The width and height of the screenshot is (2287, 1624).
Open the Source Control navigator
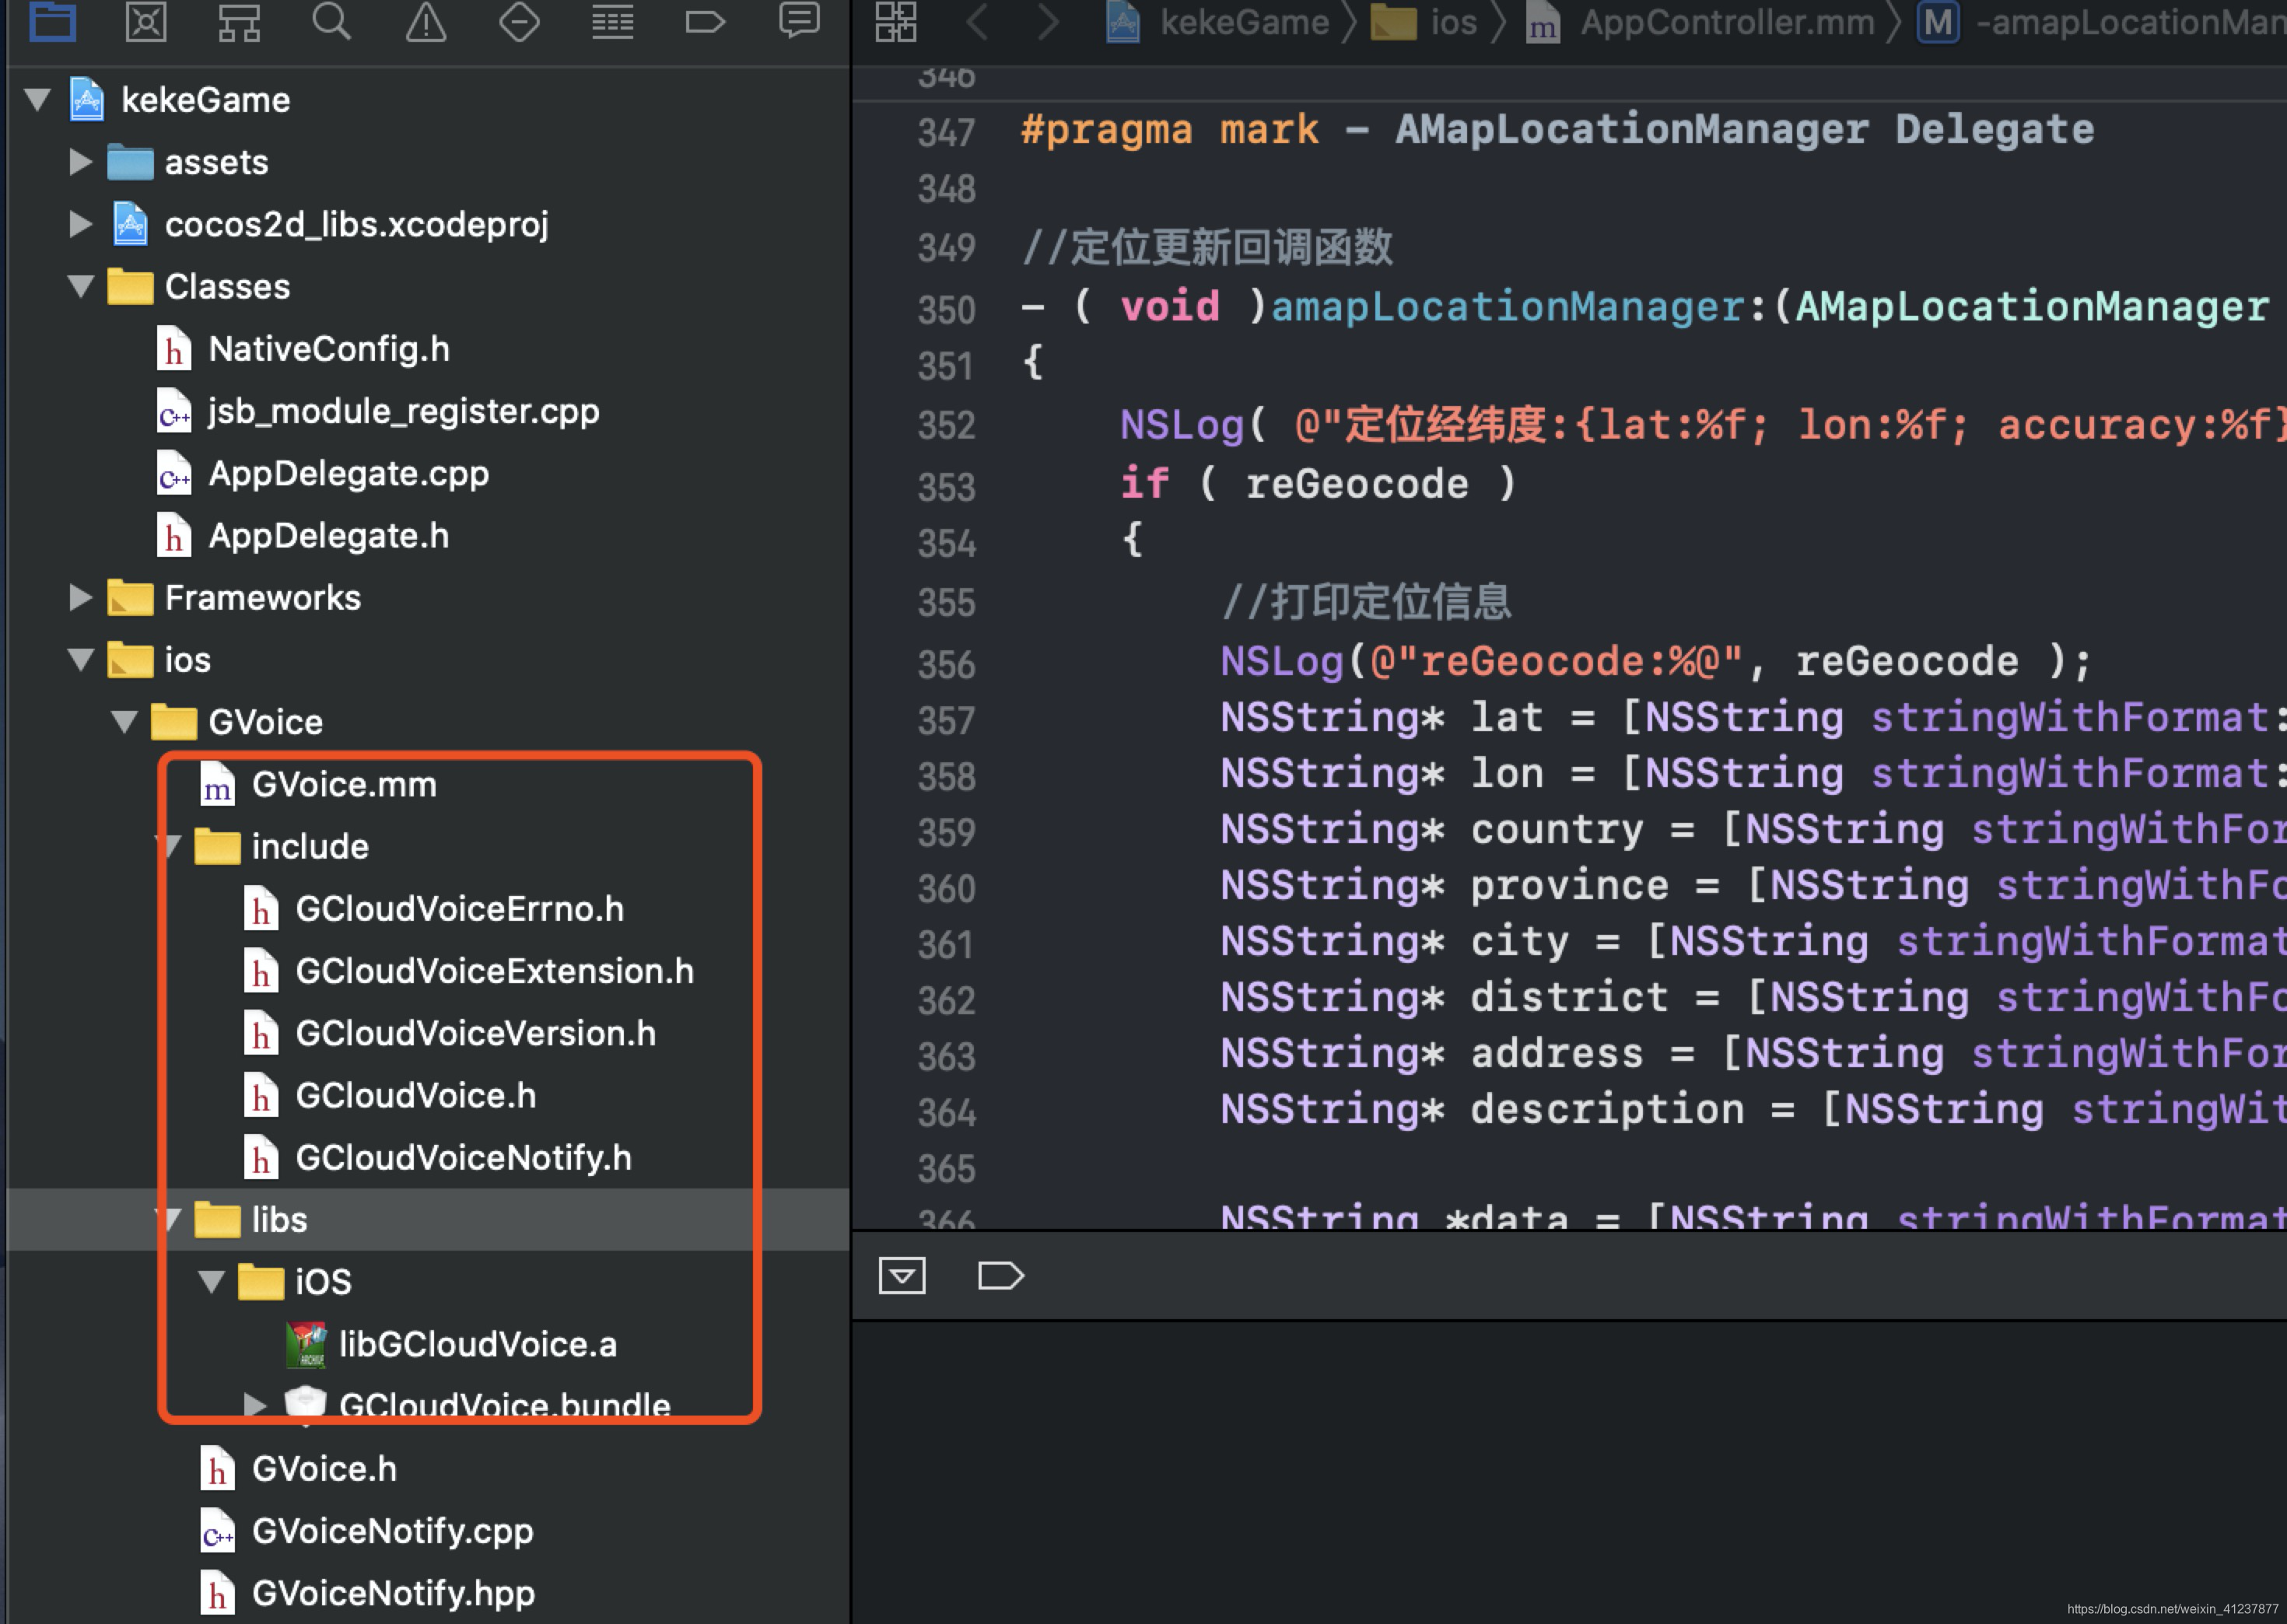click(x=146, y=21)
